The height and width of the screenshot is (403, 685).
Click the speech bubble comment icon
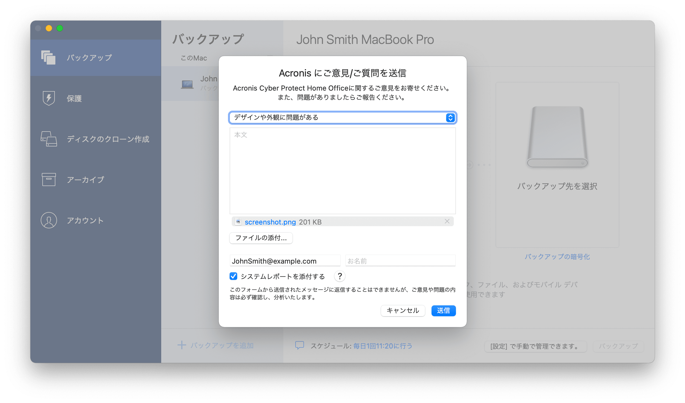[x=300, y=346]
